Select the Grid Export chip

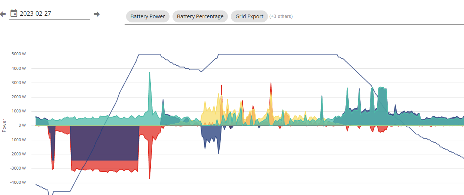point(249,16)
